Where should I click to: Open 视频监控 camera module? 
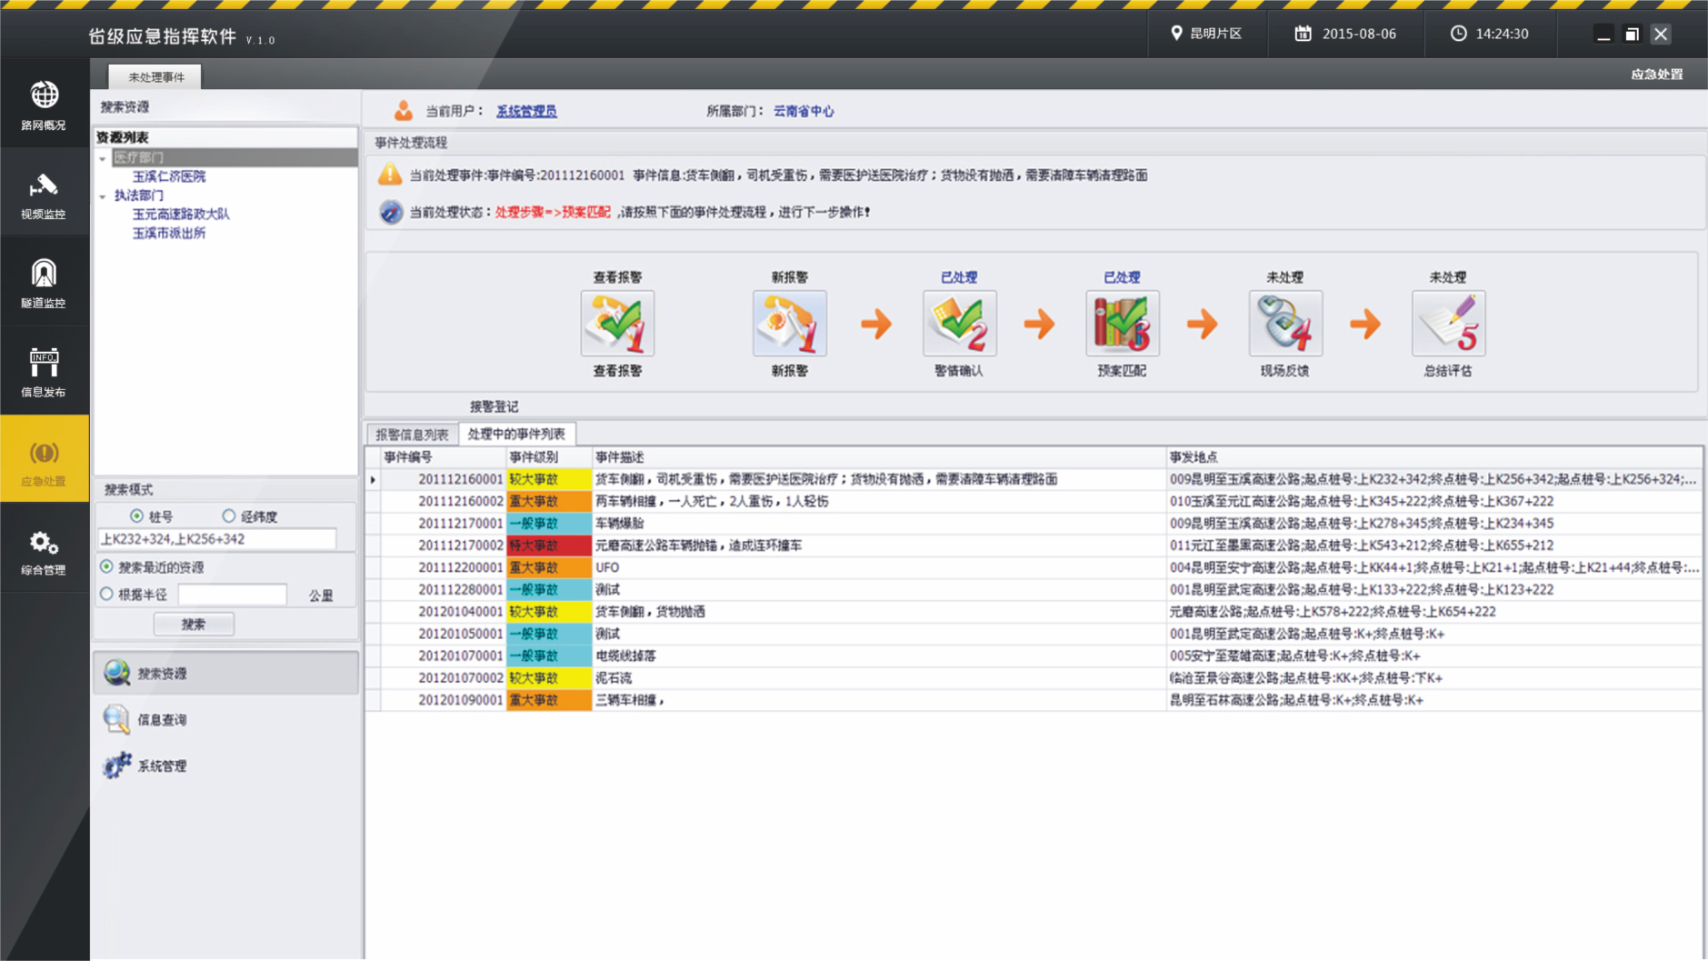tap(44, 195)
